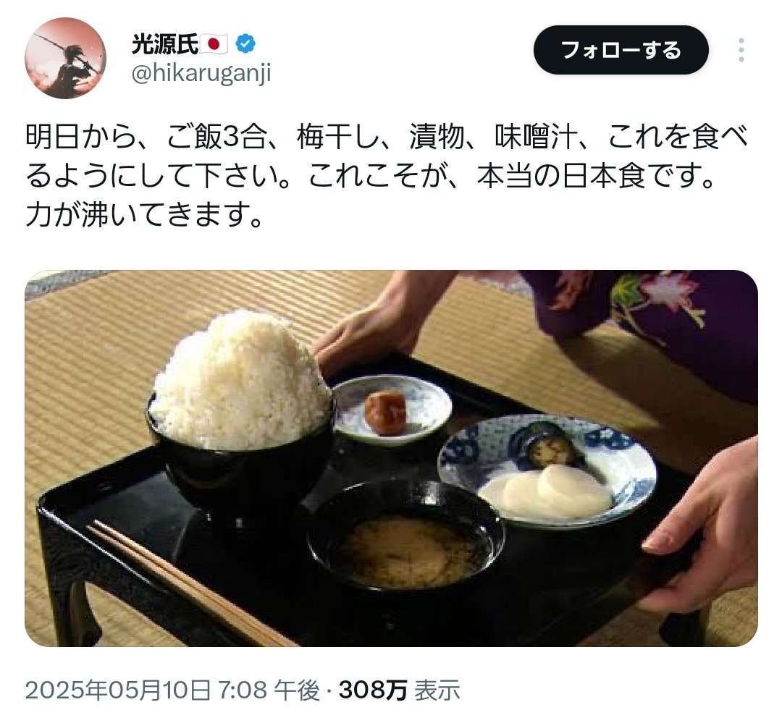The width and height of the screenshot is (782, 710).
Task: Open the 光源氏 profile avatar picture
Action: (x=65, y=58)
